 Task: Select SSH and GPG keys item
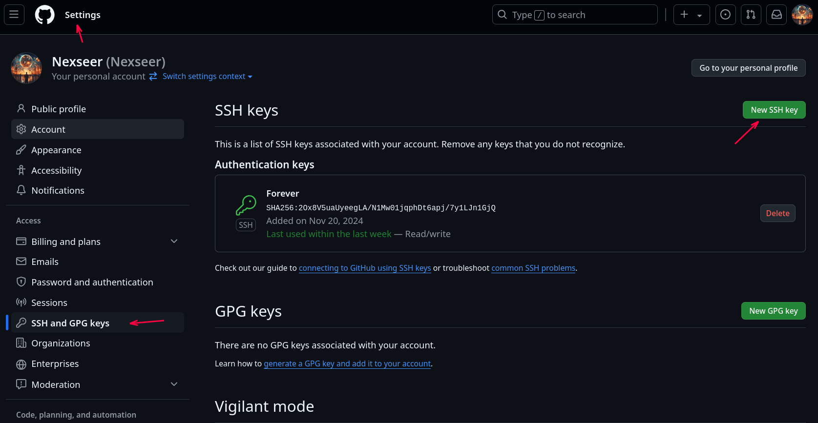(98, 323)
